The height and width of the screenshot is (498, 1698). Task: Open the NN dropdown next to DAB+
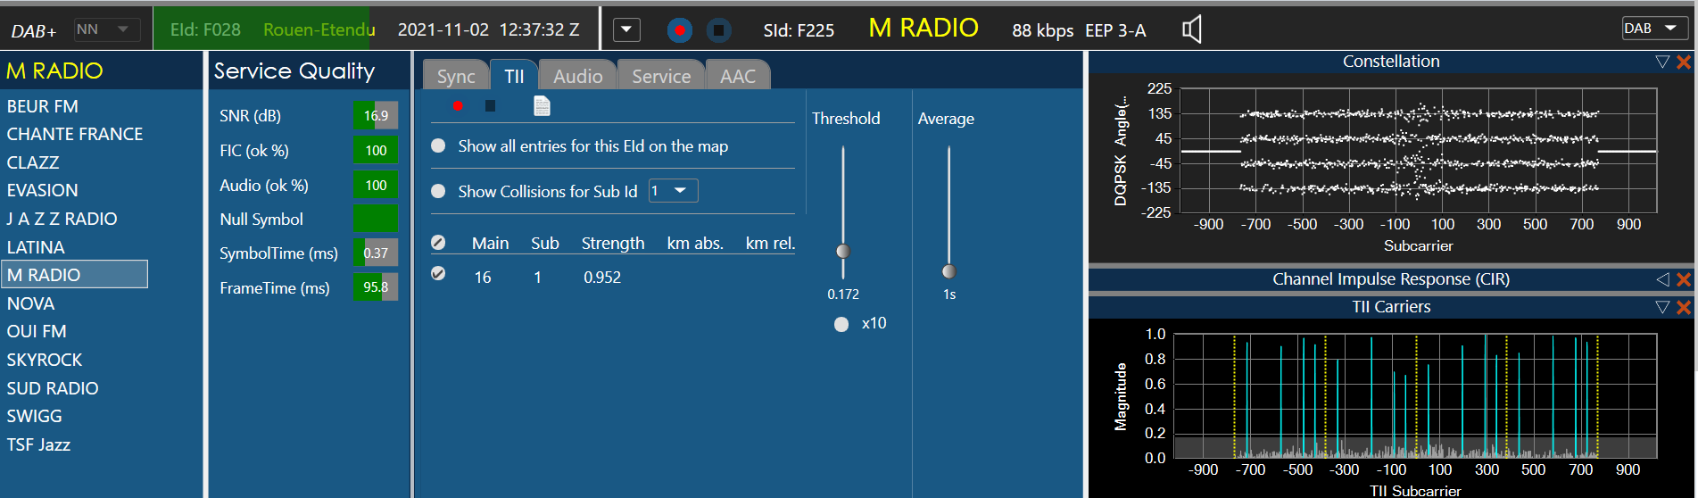(107, 29)
